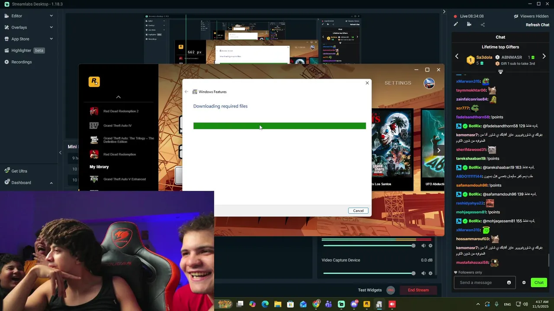Open upper mixer source settings gear

coord(430,246)
